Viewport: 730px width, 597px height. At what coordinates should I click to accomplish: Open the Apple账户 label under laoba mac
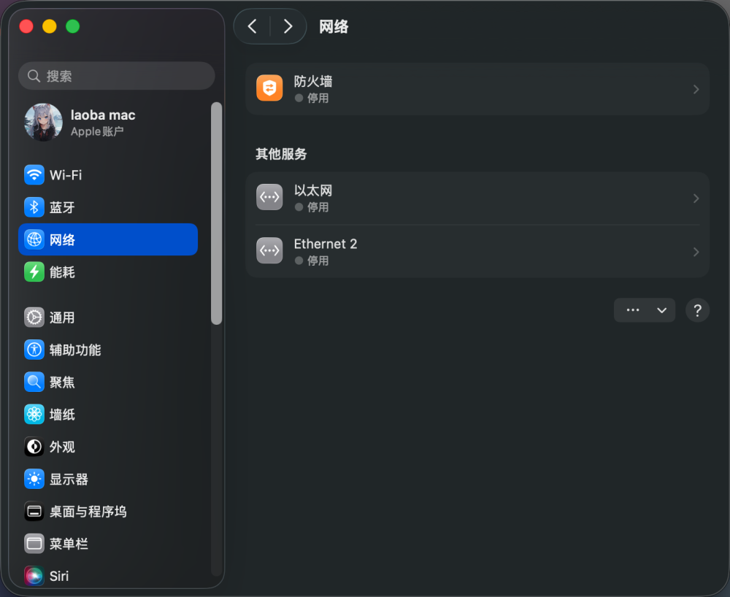97,131
